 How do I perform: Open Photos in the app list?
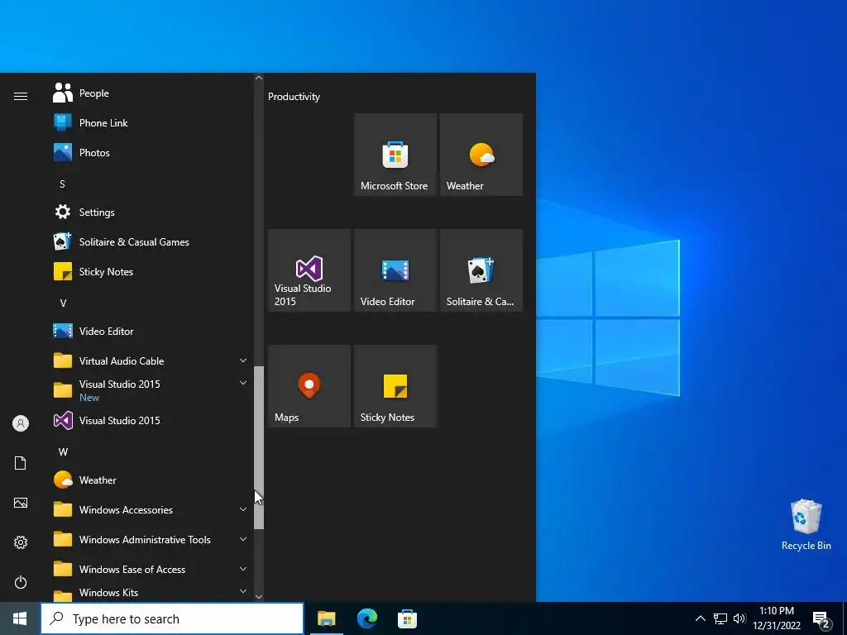pyautogui.click(x=150, y=153)
